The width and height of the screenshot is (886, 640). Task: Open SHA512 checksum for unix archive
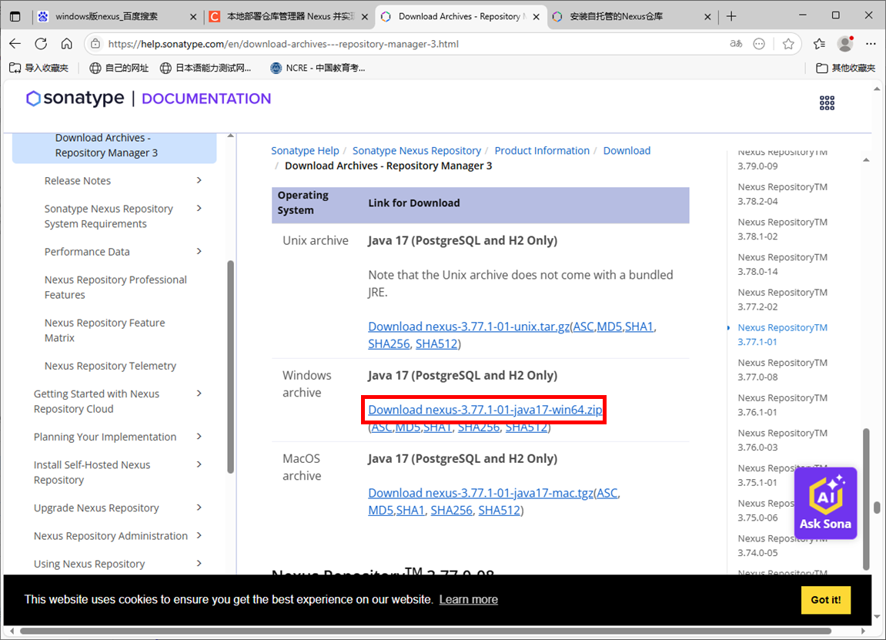point(436,343)
